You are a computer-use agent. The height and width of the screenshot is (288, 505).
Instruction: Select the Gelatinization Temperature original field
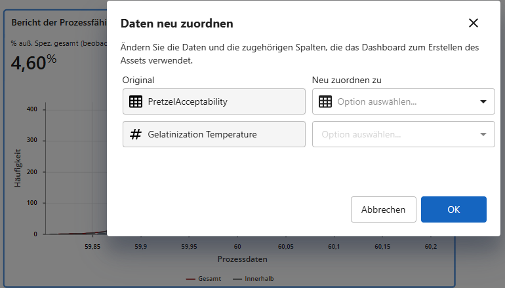point(214,134)
